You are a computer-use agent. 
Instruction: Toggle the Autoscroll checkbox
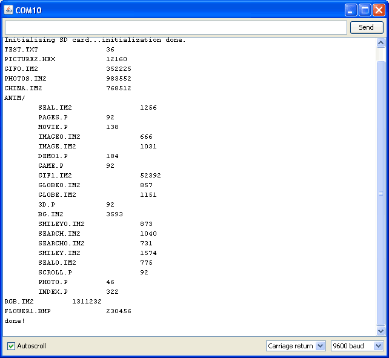[x=12, y=346]
